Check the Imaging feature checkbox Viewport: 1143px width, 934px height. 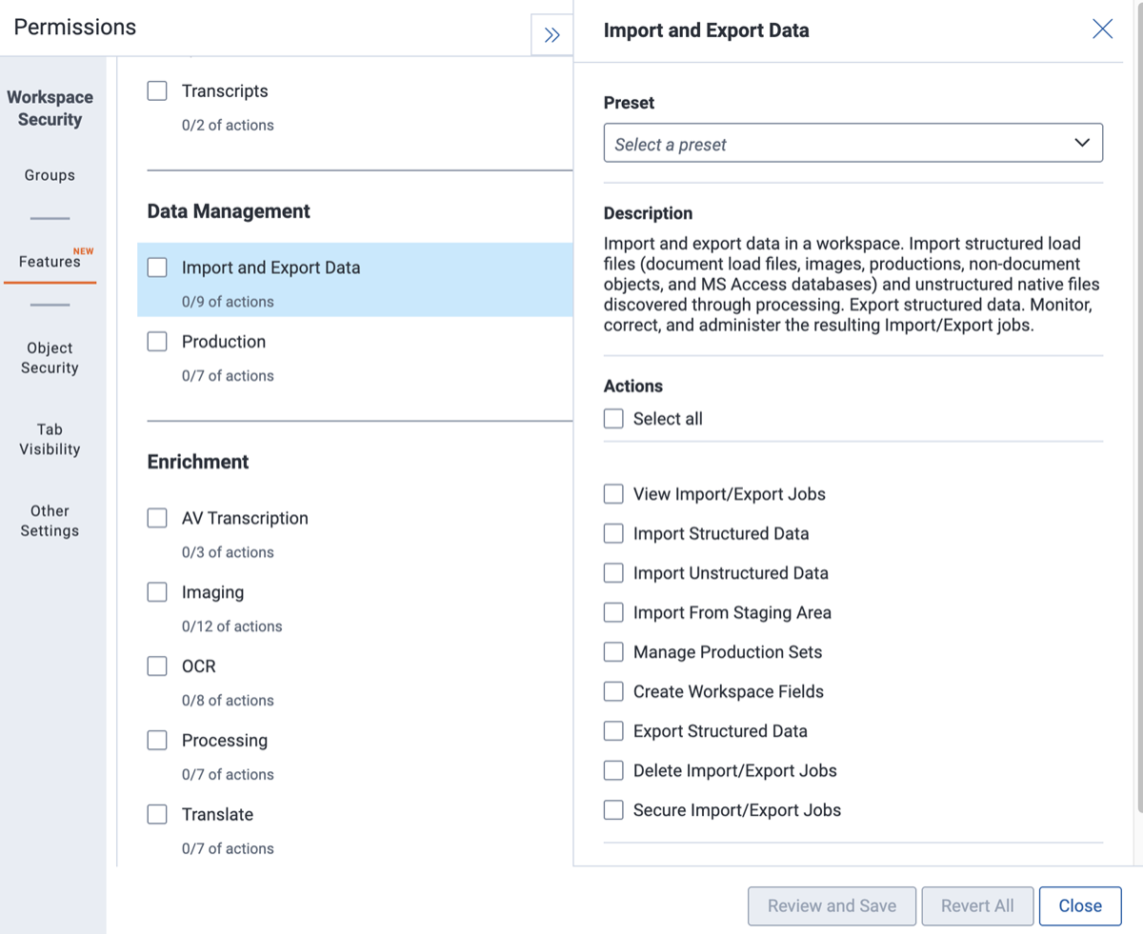[x=157, y=592]
